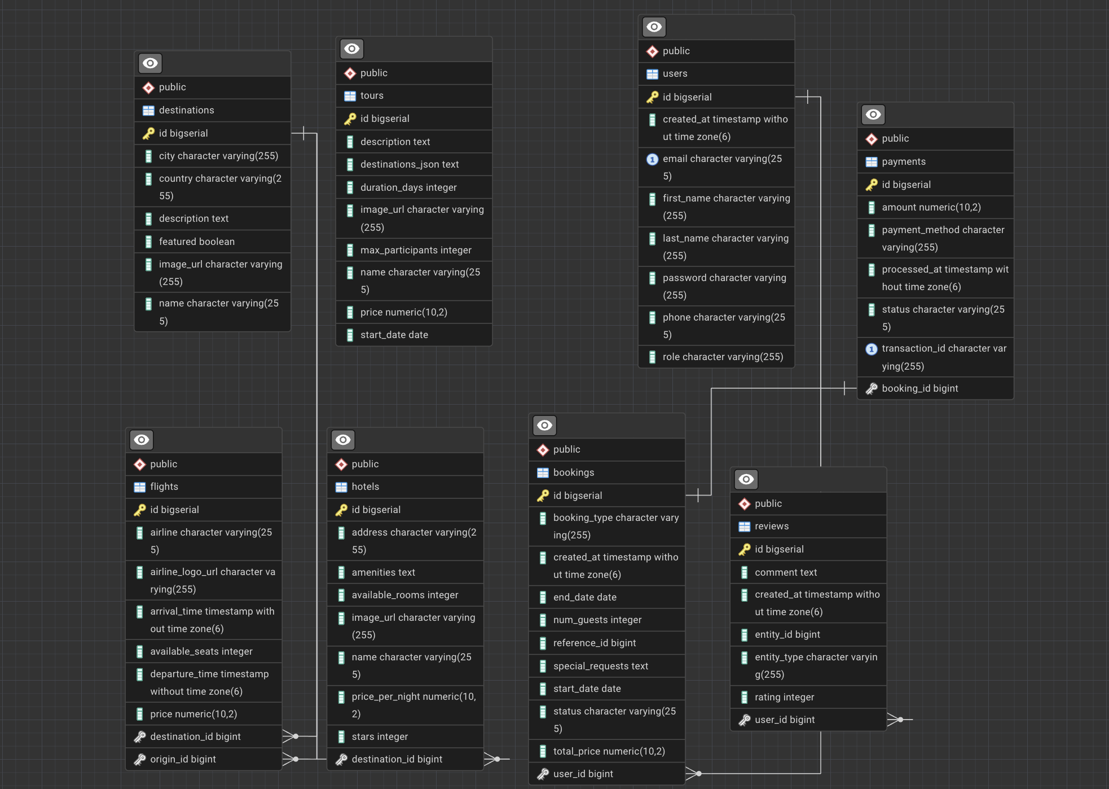The width and height of the screenshot is (1109, 789).
Task: Click the payments table eye toggle
Action: coord(873,115)
